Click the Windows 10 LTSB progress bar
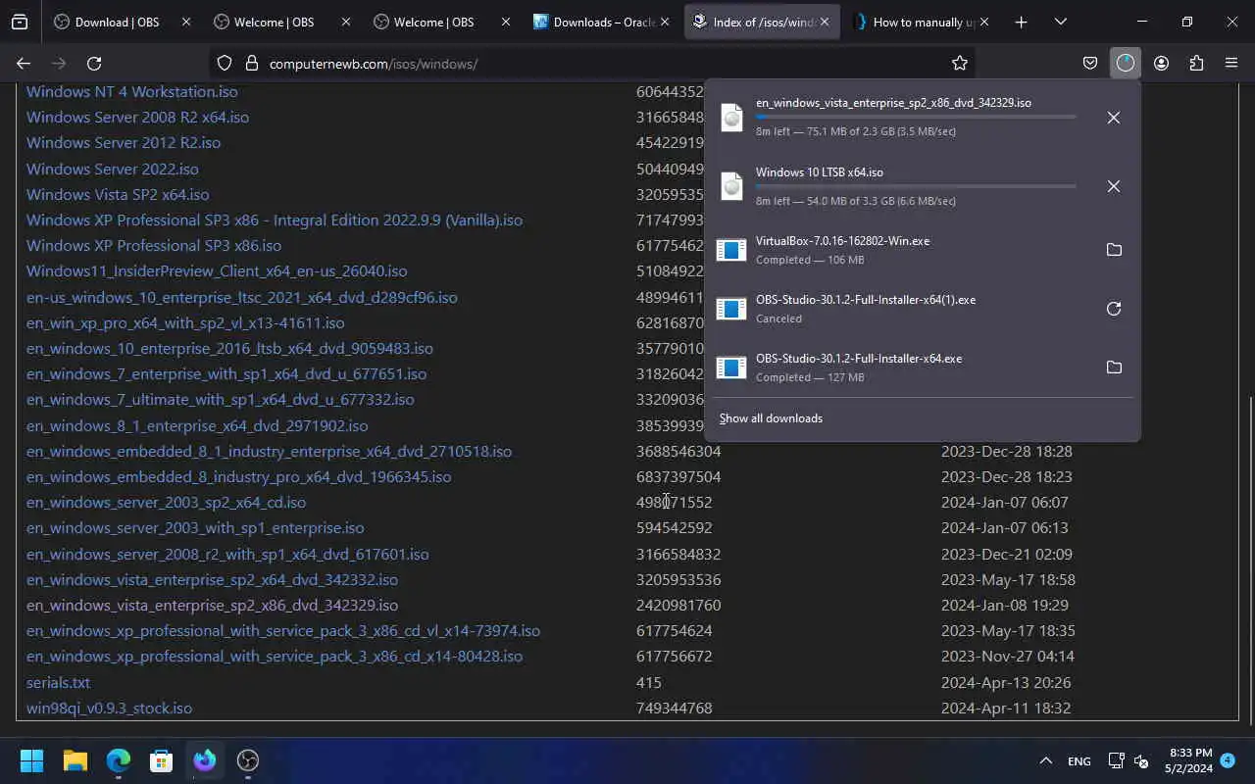 coord(916,185)
